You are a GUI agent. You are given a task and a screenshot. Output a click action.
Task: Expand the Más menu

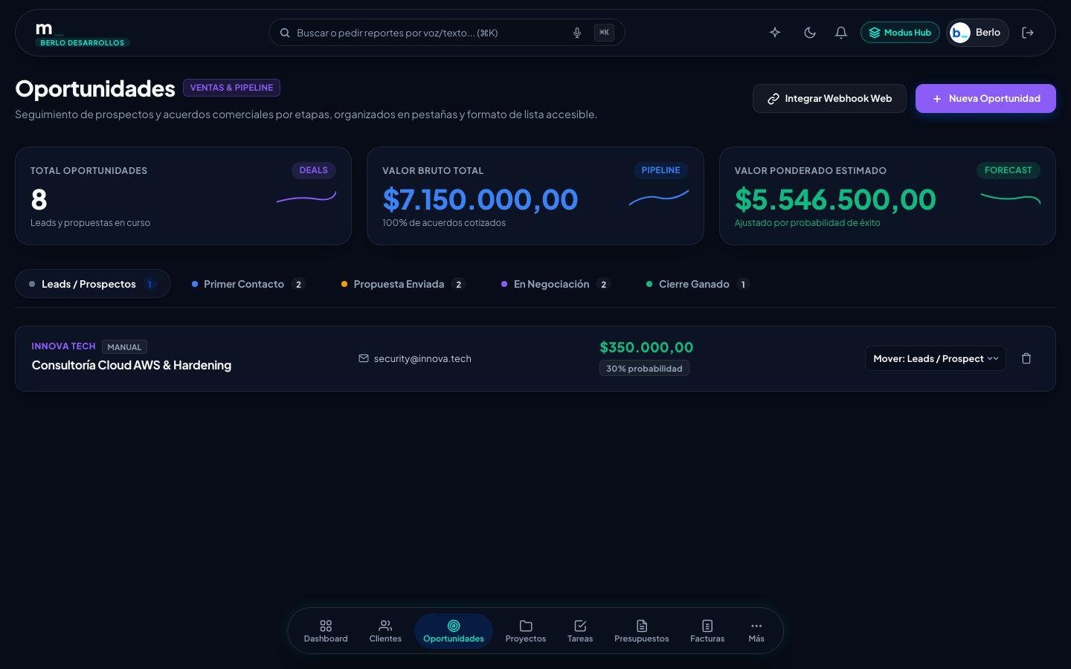point(756,631)
